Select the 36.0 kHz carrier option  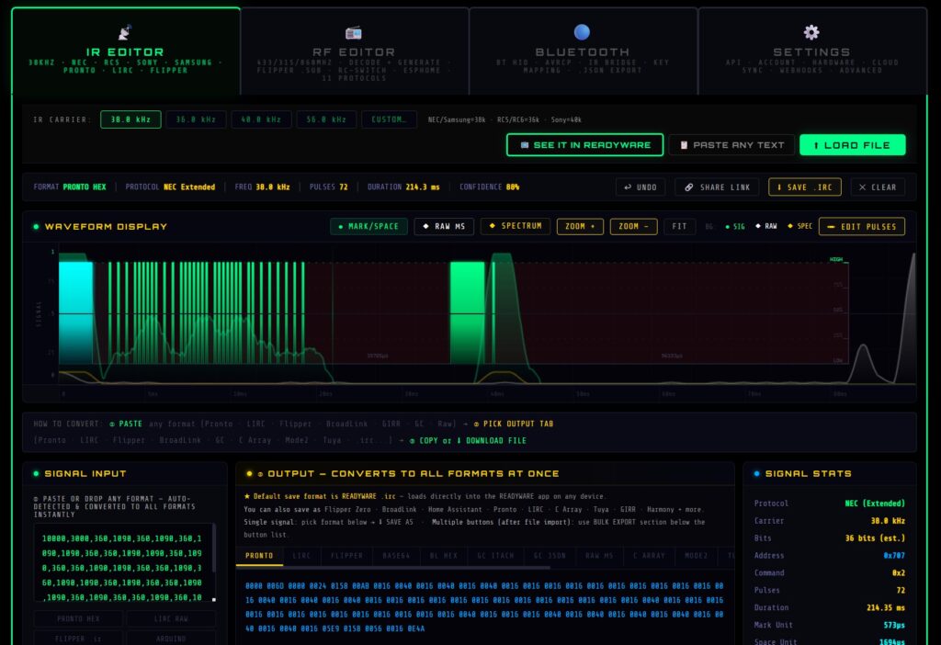pos(196,119)
